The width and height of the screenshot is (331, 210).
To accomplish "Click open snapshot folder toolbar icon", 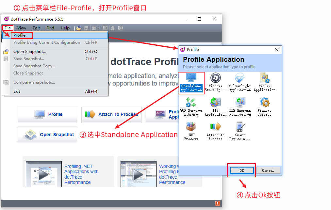I will (x=79, y=28).
